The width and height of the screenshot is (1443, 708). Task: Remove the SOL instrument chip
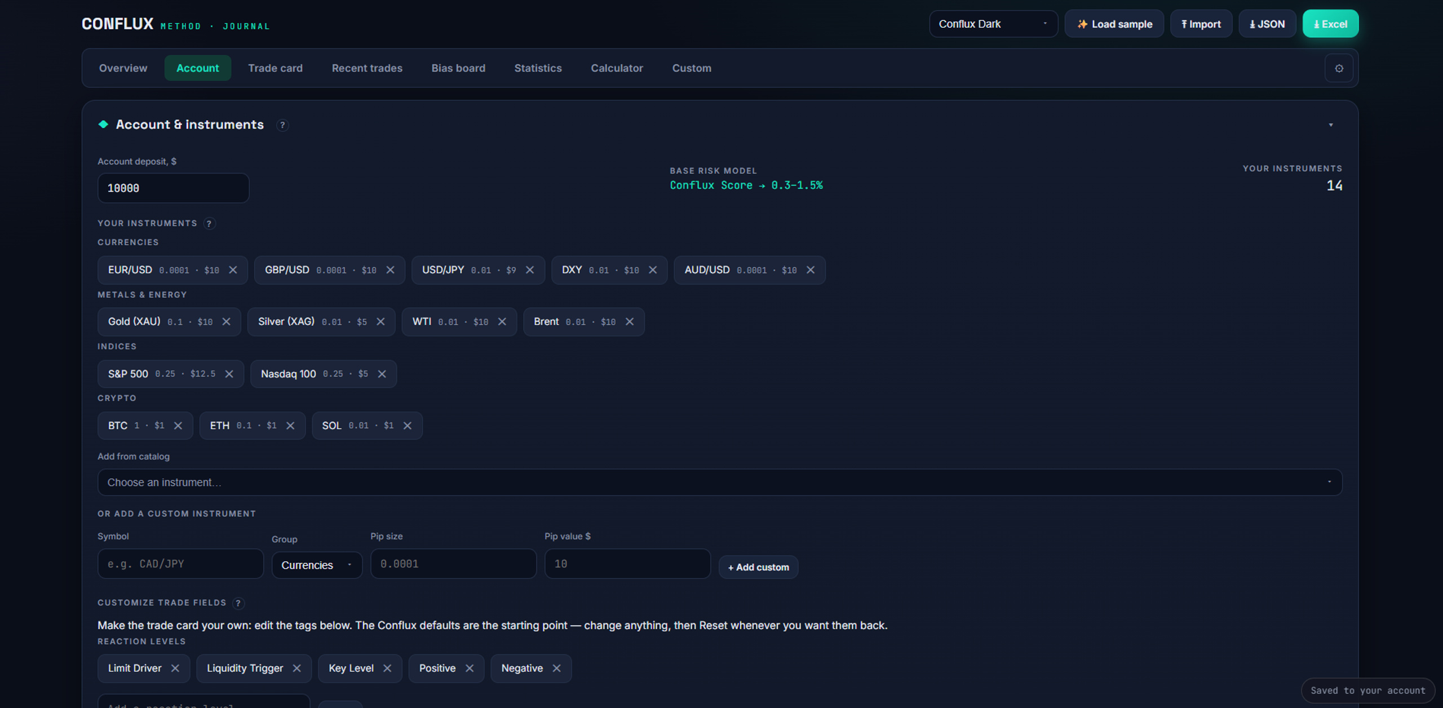408,426
